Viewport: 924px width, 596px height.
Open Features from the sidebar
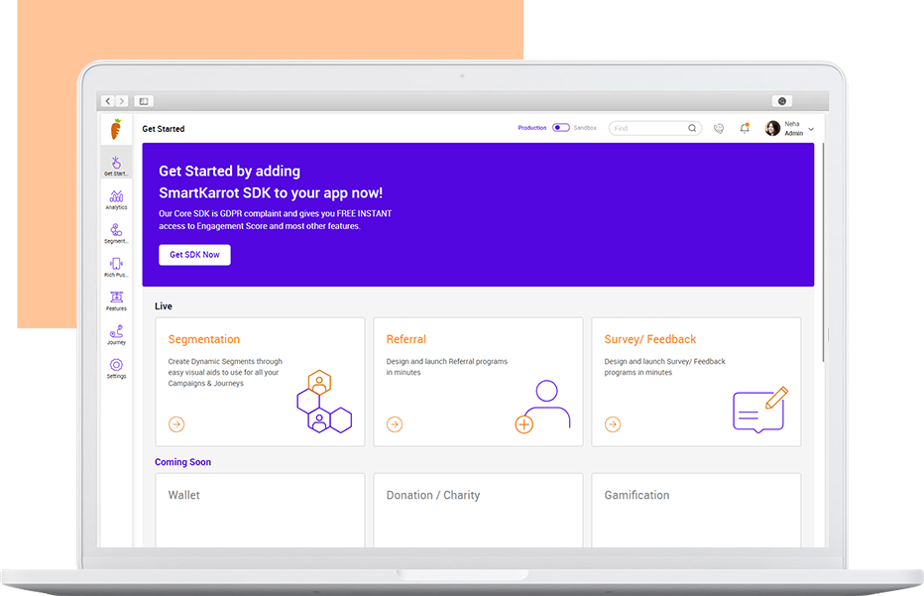116,300
